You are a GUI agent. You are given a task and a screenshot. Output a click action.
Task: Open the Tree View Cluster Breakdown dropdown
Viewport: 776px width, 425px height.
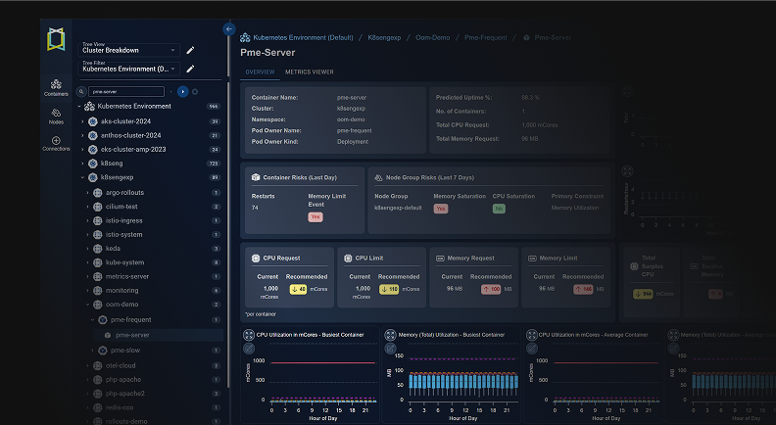[x=127, y=49]
